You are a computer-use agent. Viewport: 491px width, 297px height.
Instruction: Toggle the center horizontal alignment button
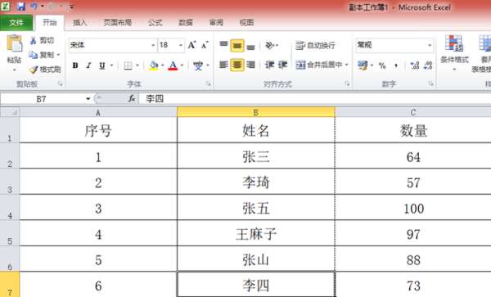pyautogui.click(x=237, y=65)
